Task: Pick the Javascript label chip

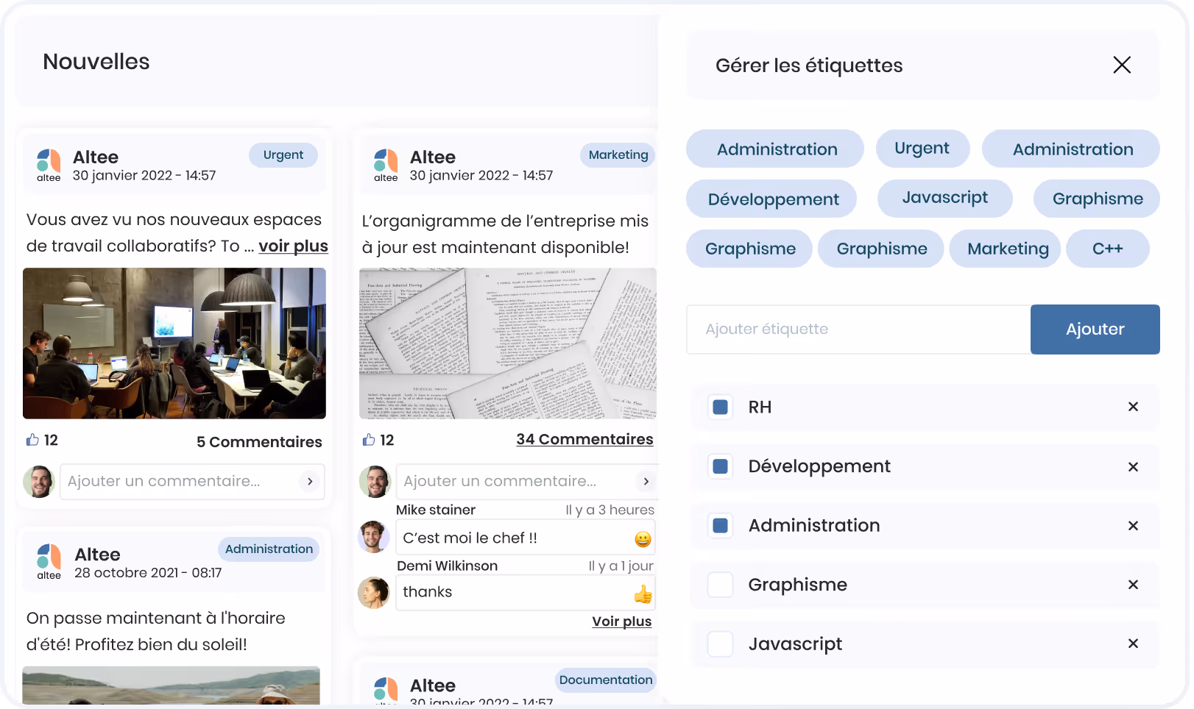Action: [944, 199]
